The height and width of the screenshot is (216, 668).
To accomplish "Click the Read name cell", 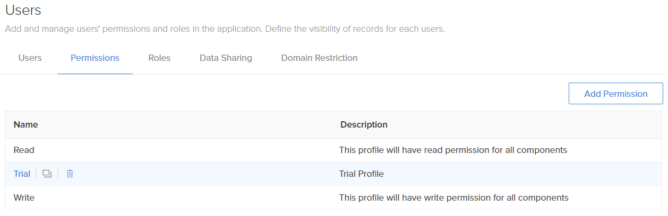I will coord(24,150).
